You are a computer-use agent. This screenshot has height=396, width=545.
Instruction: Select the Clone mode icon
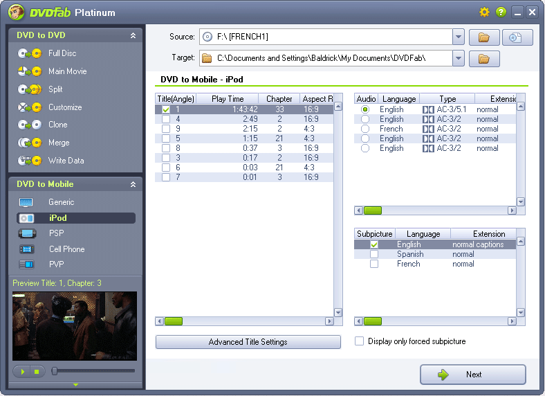tap(30, 125)
